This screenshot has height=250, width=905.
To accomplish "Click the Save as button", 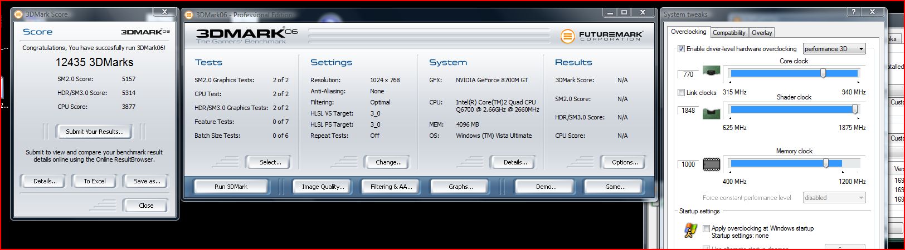I will pyautogui.click(x=147, y=181).
